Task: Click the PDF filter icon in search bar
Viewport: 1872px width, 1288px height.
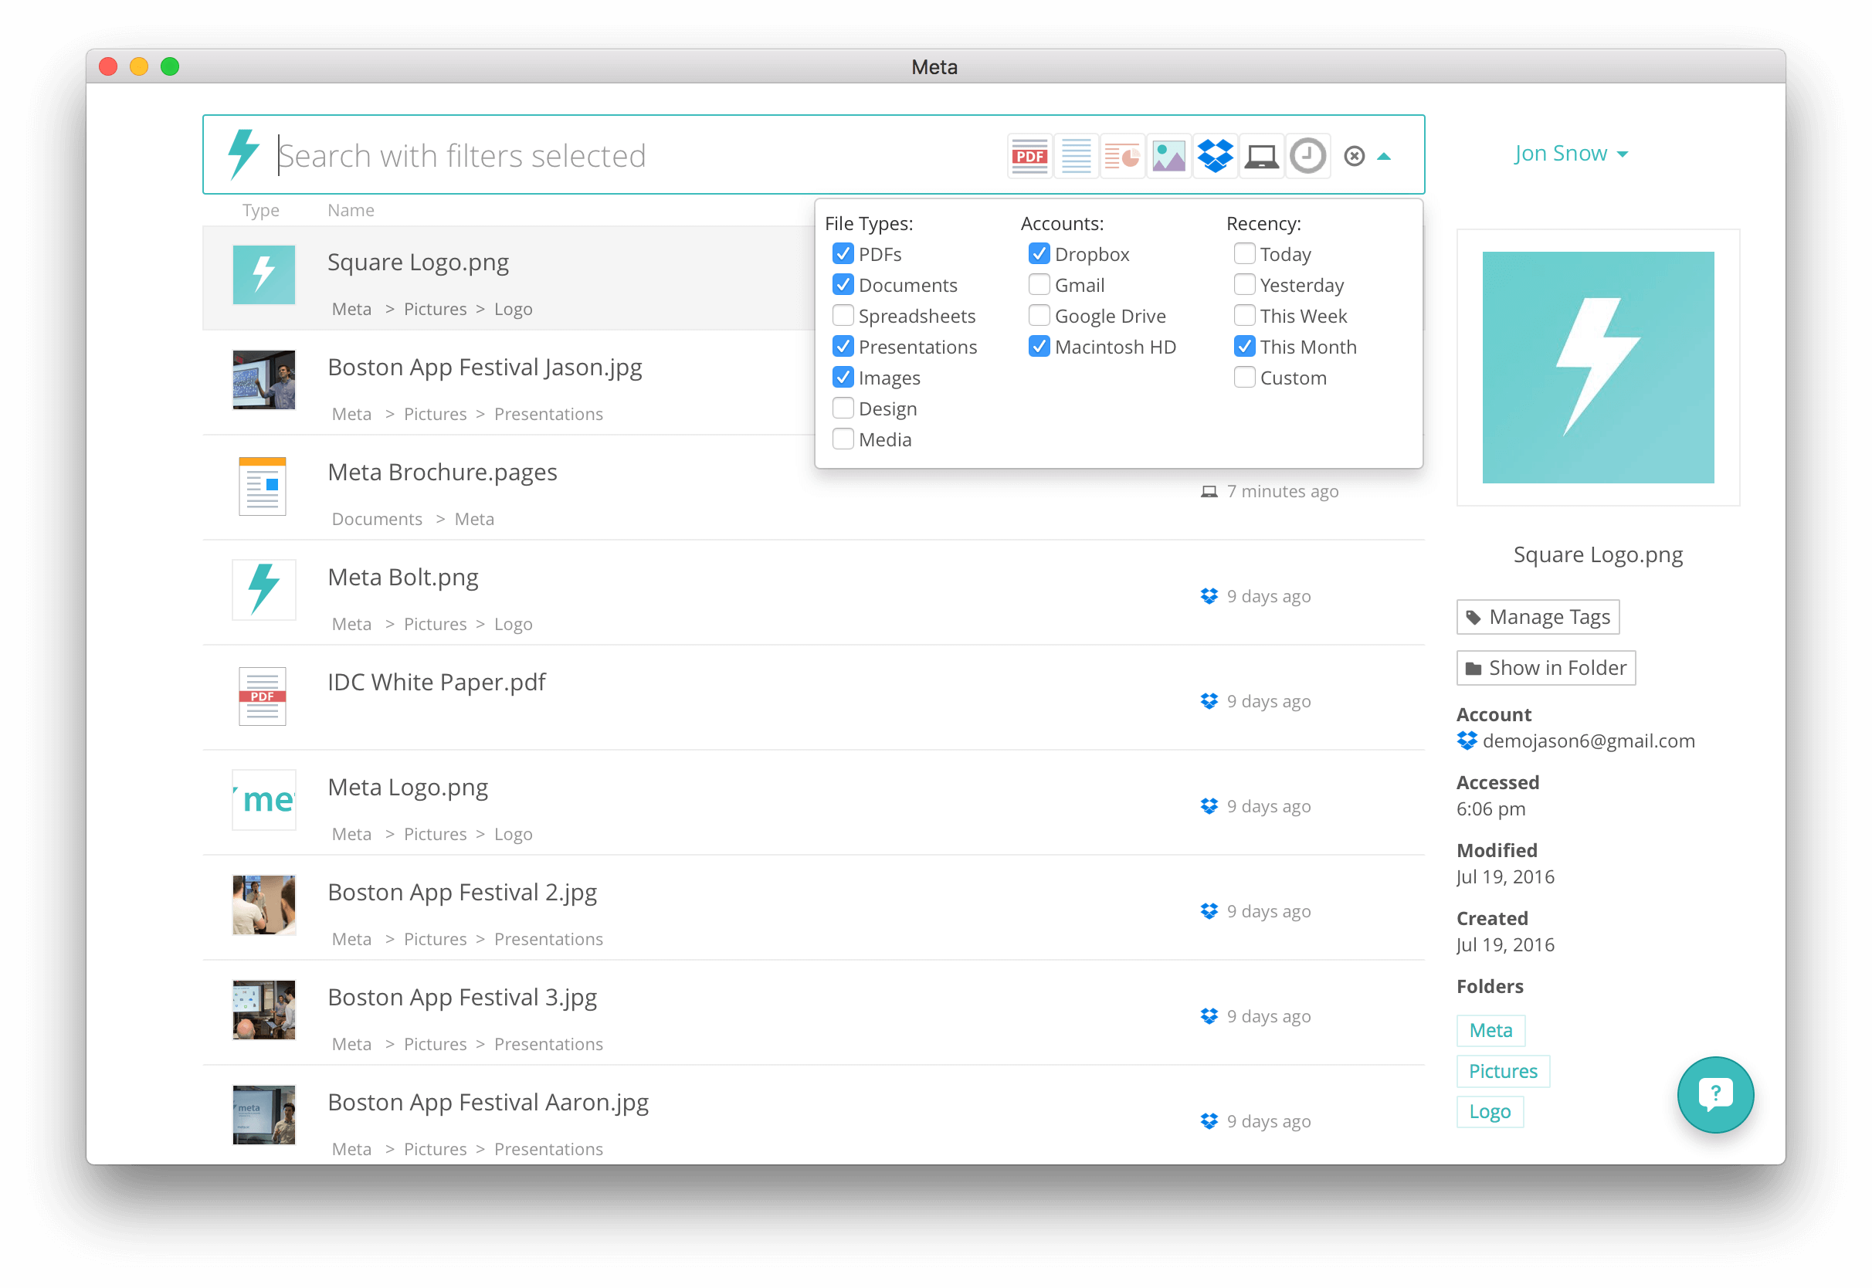Action: (1029, 156)
